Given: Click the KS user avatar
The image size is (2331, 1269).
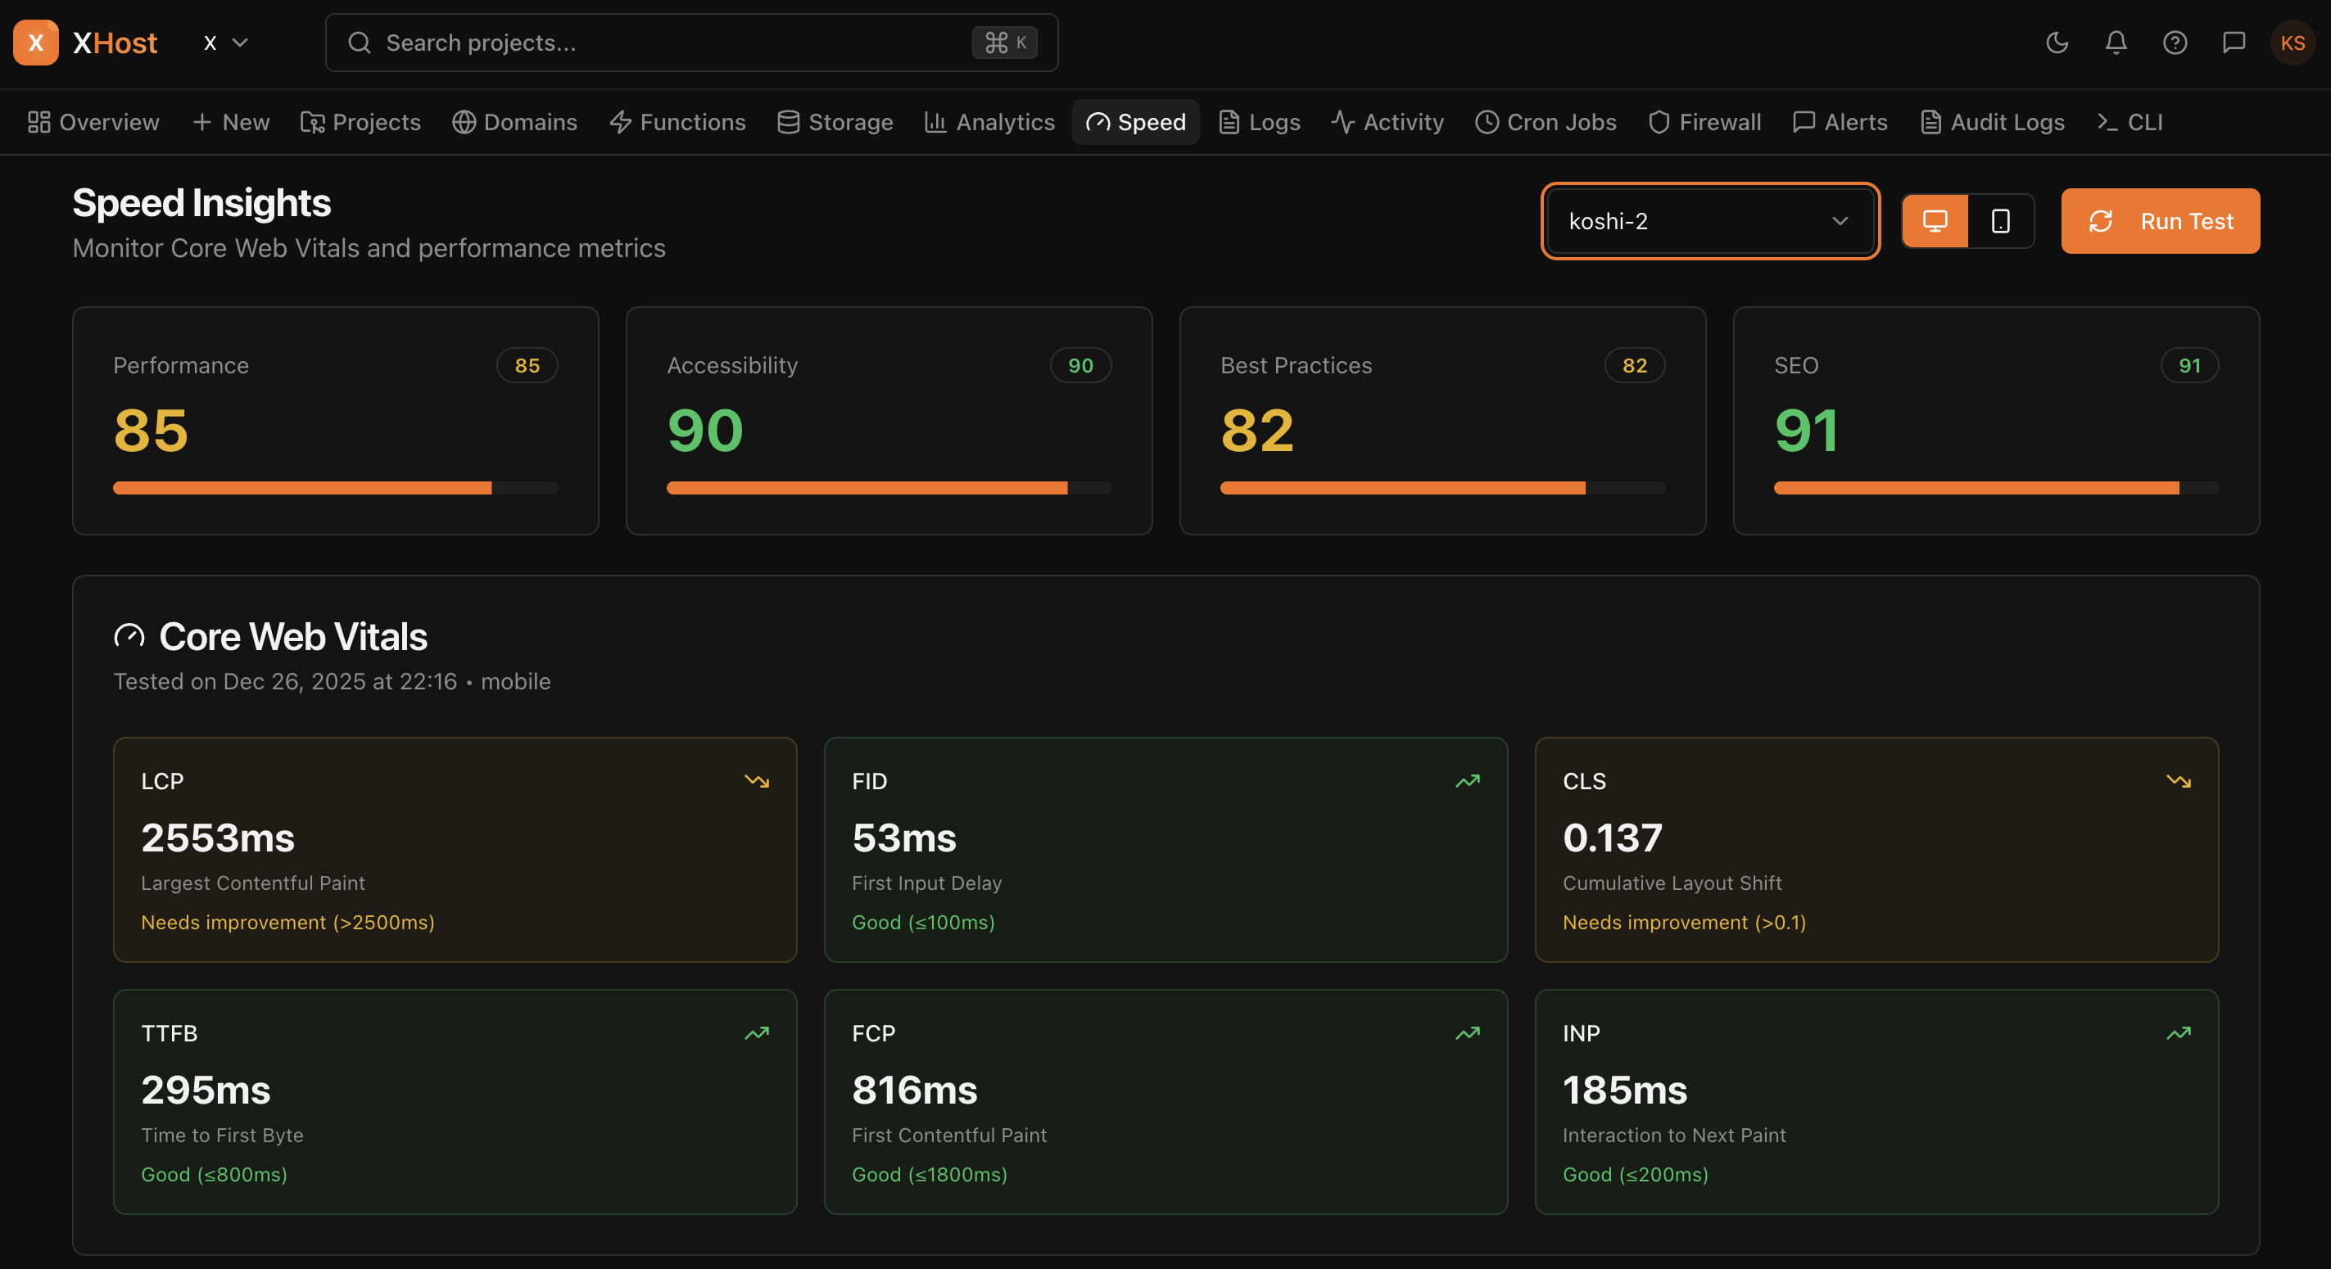Looking at the screenshot, I should (2292, 43).
